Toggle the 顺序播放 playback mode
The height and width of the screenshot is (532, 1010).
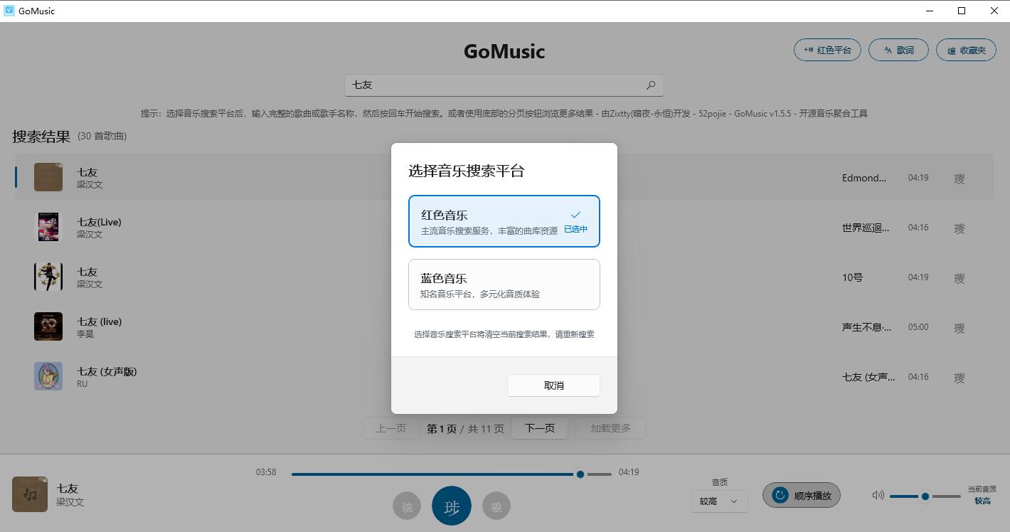[x=801, y=495]
